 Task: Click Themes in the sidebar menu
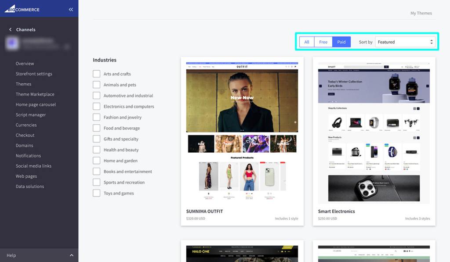click(x=23, y=84)
